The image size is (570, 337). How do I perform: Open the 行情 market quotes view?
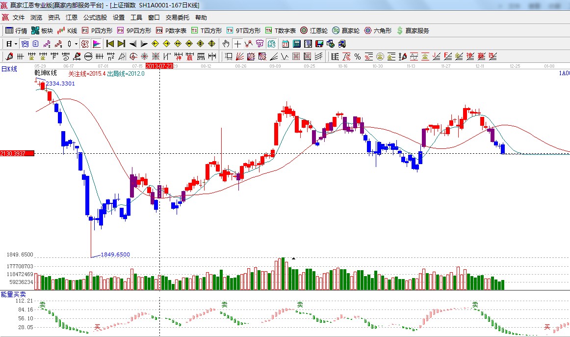16,30
